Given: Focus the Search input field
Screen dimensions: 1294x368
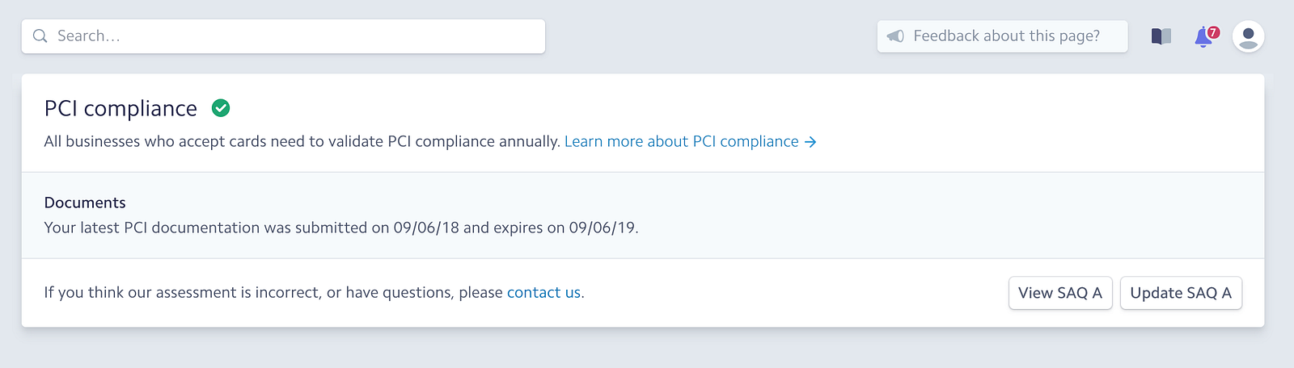Looking at the screenshot, I should tap(283, 36).
